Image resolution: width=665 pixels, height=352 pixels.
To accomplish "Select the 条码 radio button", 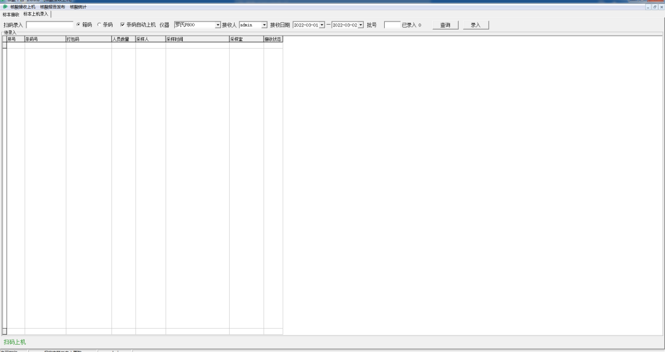I will (x=99, y=25).
